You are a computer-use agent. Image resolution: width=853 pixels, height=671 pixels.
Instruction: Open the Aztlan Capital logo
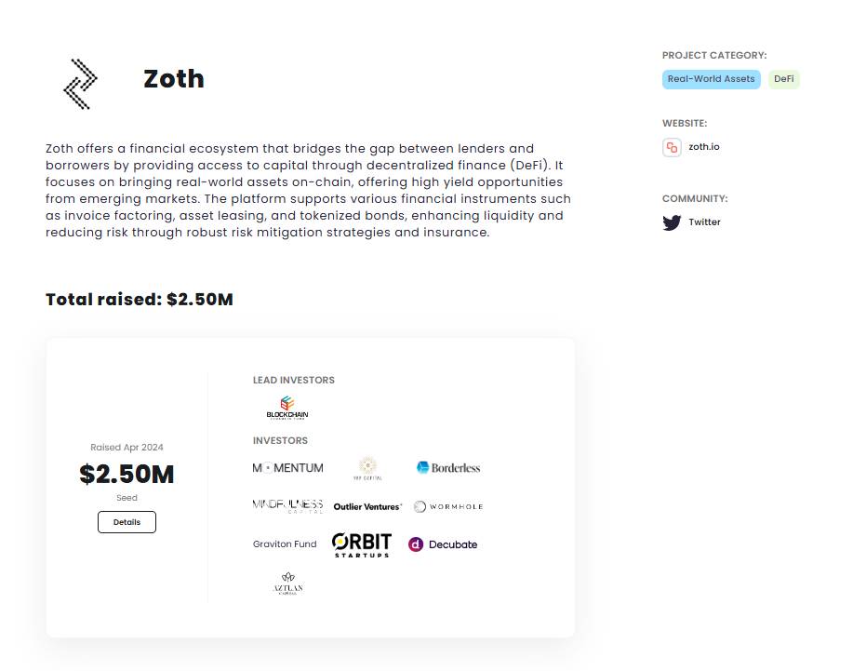pyautogui.click(x=287, y=584)
